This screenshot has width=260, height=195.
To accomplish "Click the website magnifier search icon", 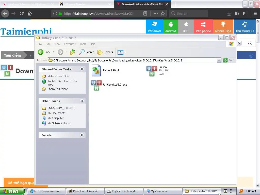I will pyautogui.click(x=250, y=43).
